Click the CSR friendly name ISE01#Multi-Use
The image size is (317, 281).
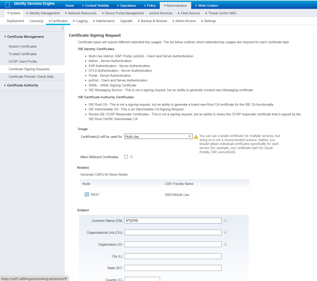[177, 195]
